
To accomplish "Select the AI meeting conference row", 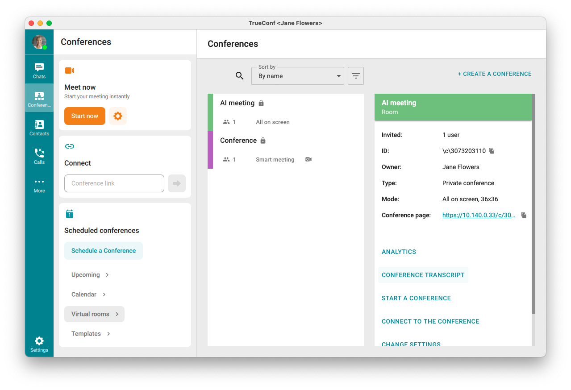I will click(x=286, y=112).
